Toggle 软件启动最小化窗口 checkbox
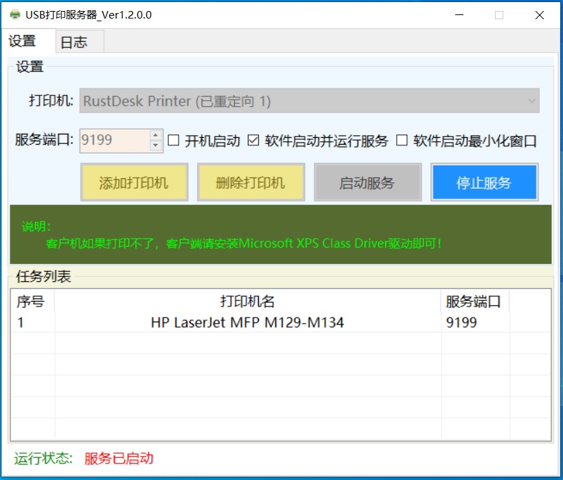The height and width of the screenshot is (480, 563). [402, 141]
